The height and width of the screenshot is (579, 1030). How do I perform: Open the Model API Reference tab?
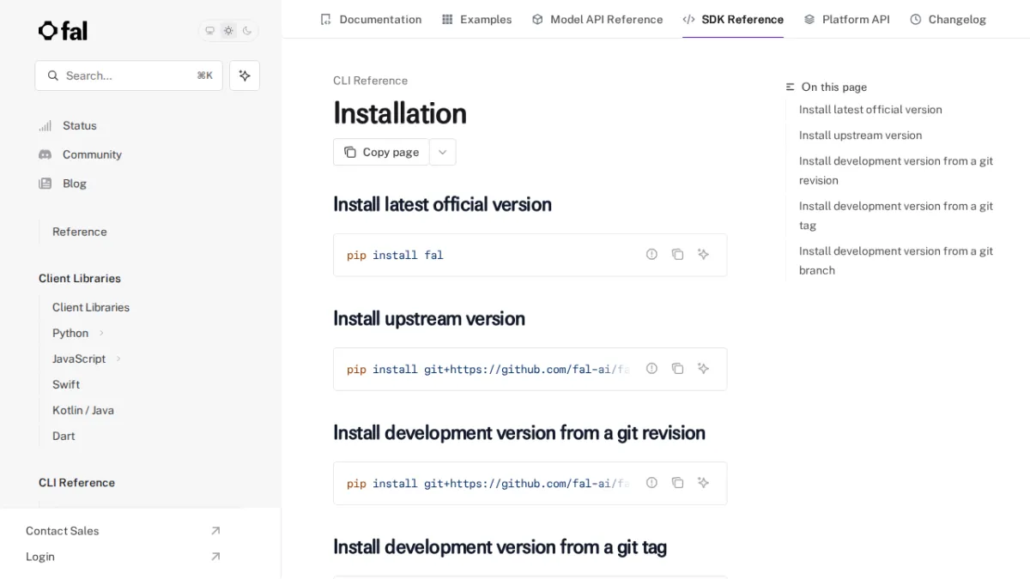597,19
